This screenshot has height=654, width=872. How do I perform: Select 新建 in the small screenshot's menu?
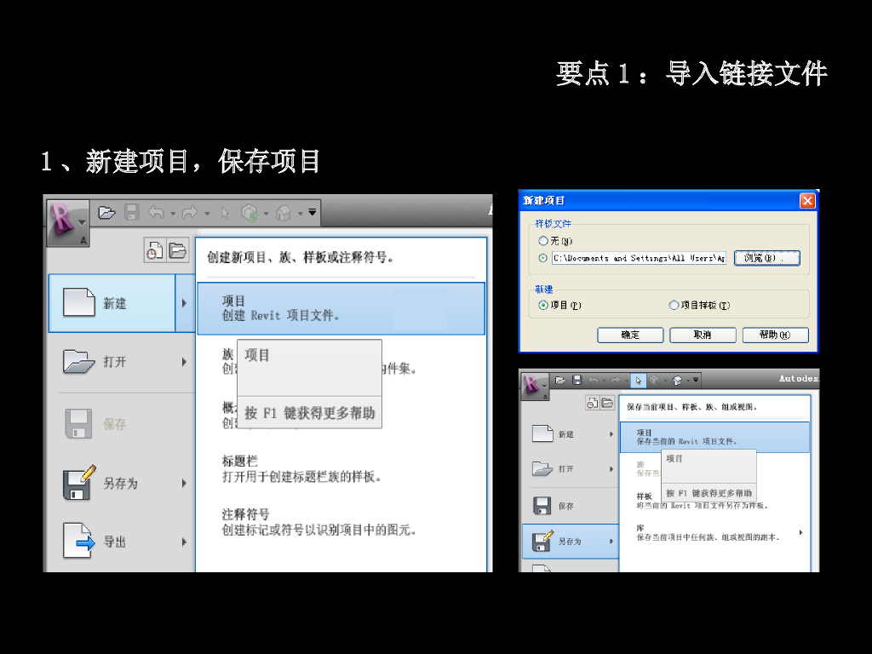pos(571,433)
